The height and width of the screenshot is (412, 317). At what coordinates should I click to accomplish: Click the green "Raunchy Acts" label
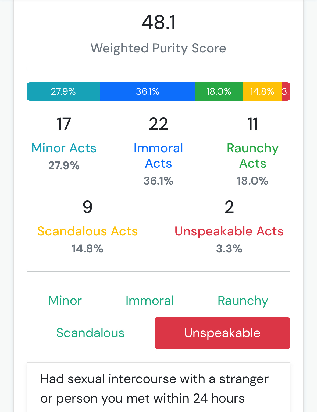(252, 156)
